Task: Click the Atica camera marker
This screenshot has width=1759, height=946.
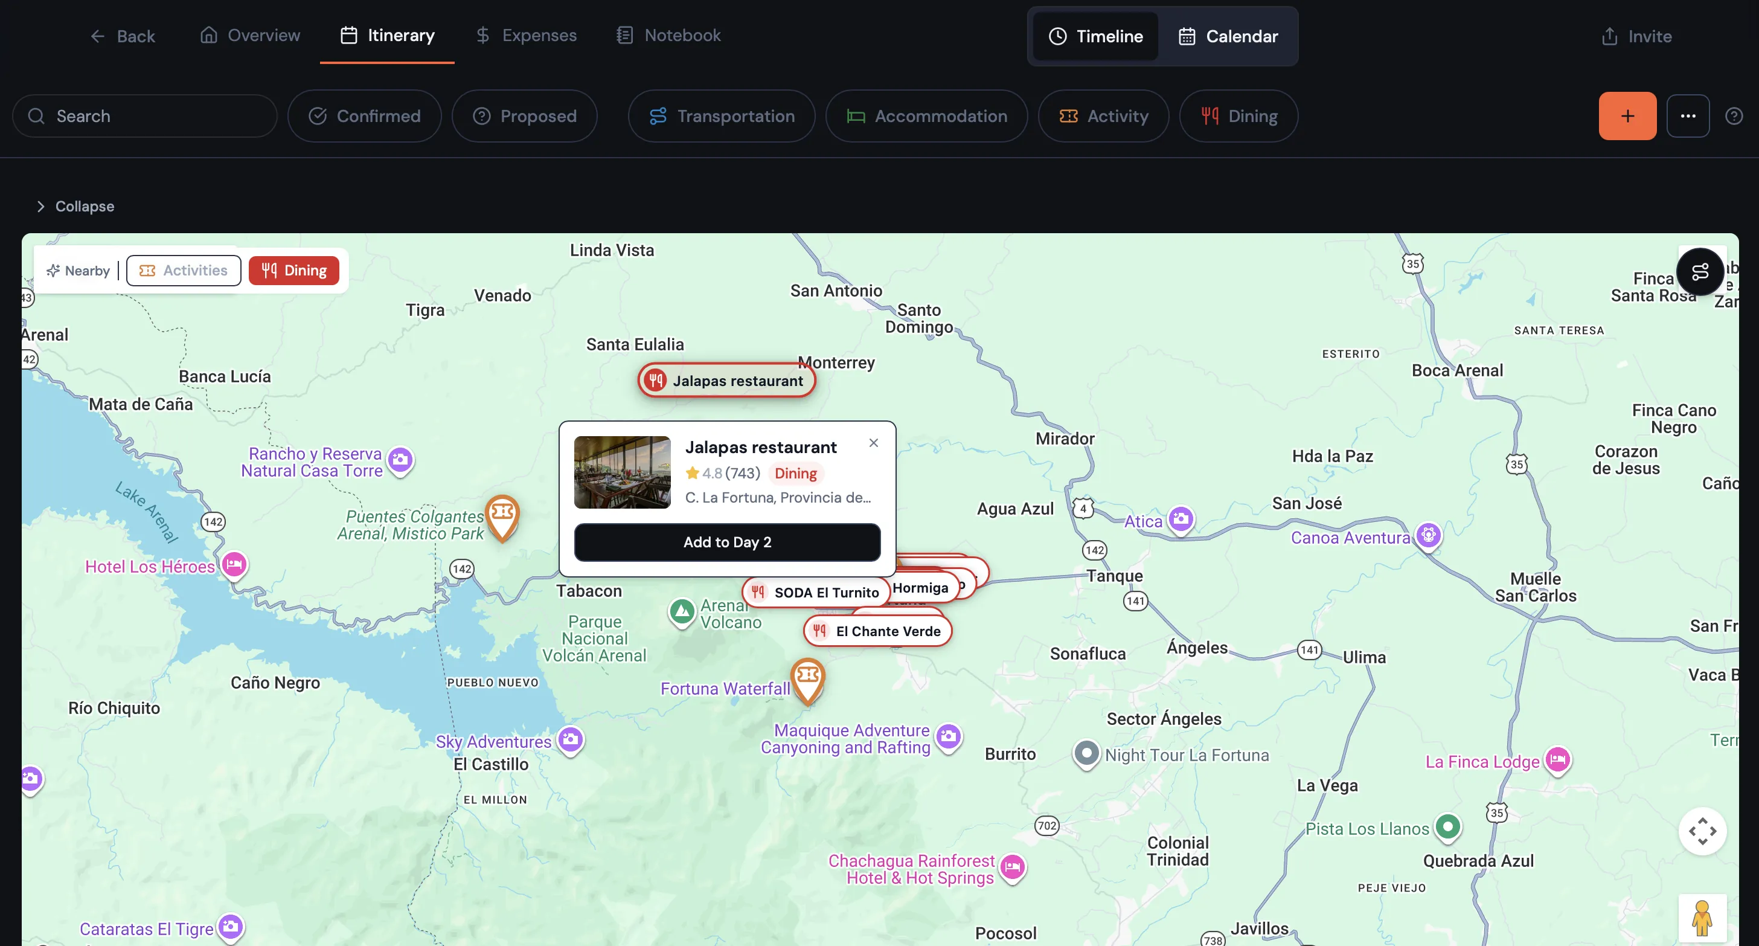Action: 1181,521
